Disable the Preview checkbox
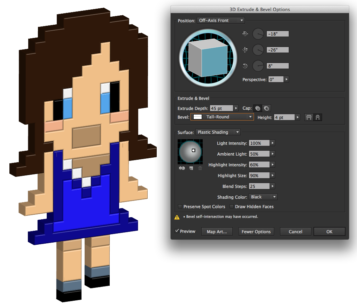357x307 pixels. click(x=176, y=231)
